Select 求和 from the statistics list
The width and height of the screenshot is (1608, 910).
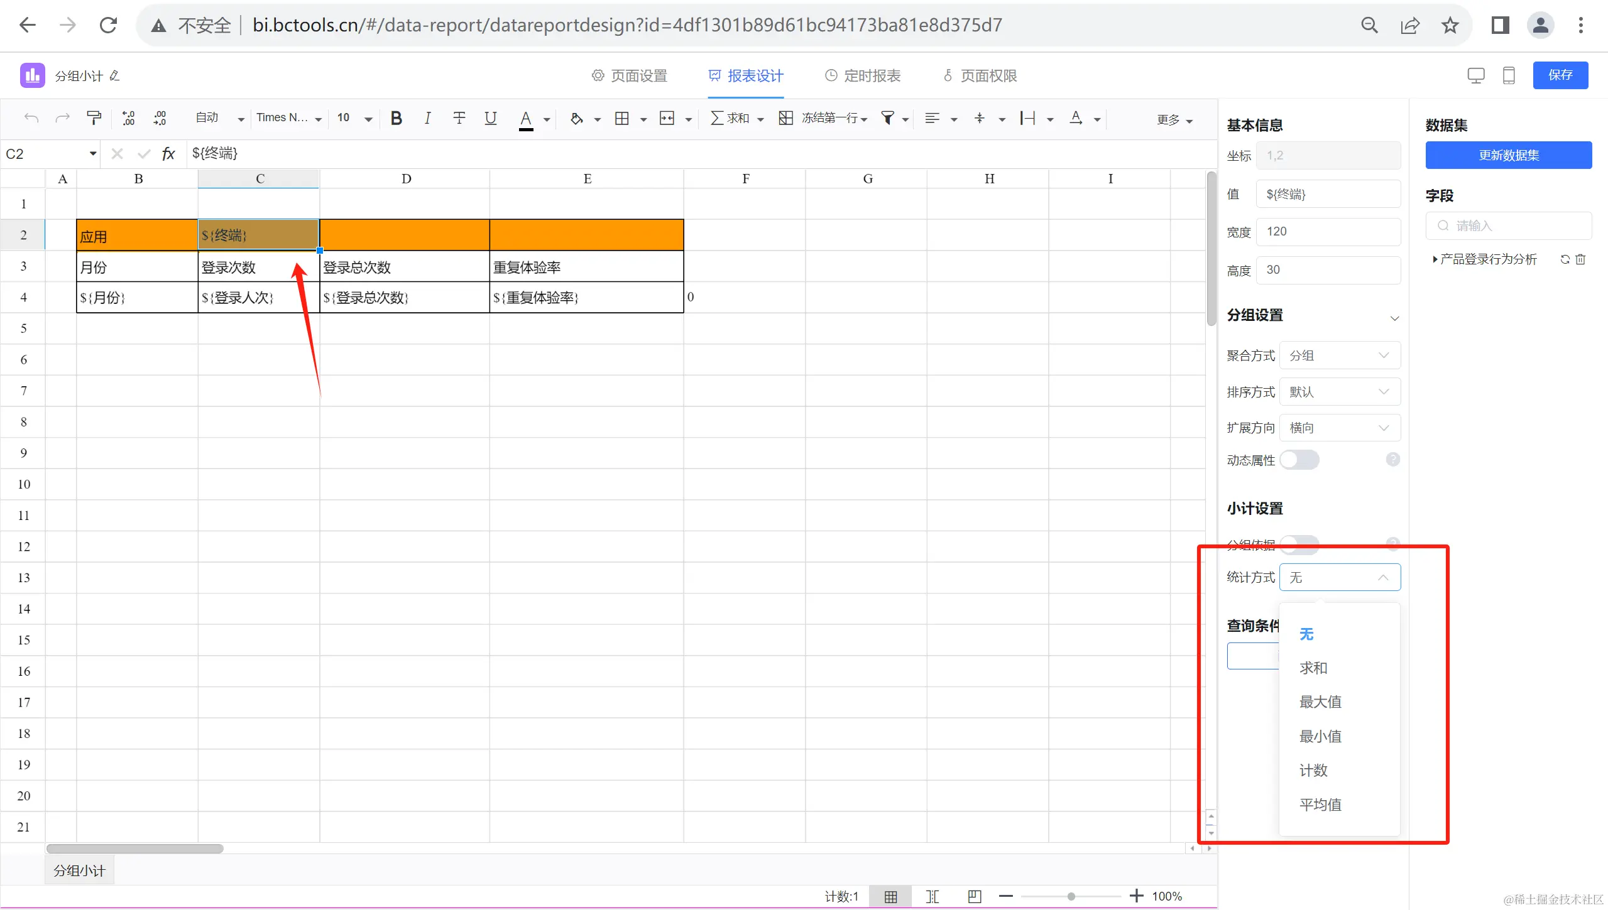1313,668
